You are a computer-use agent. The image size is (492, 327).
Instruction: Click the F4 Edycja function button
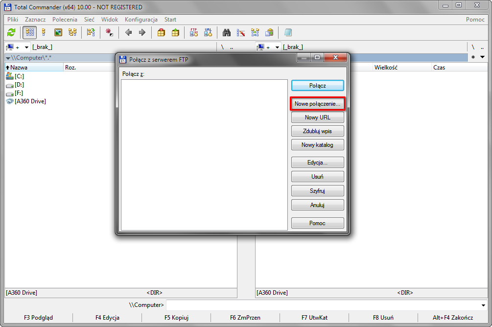pyautogui.click(x=107, y=318)
